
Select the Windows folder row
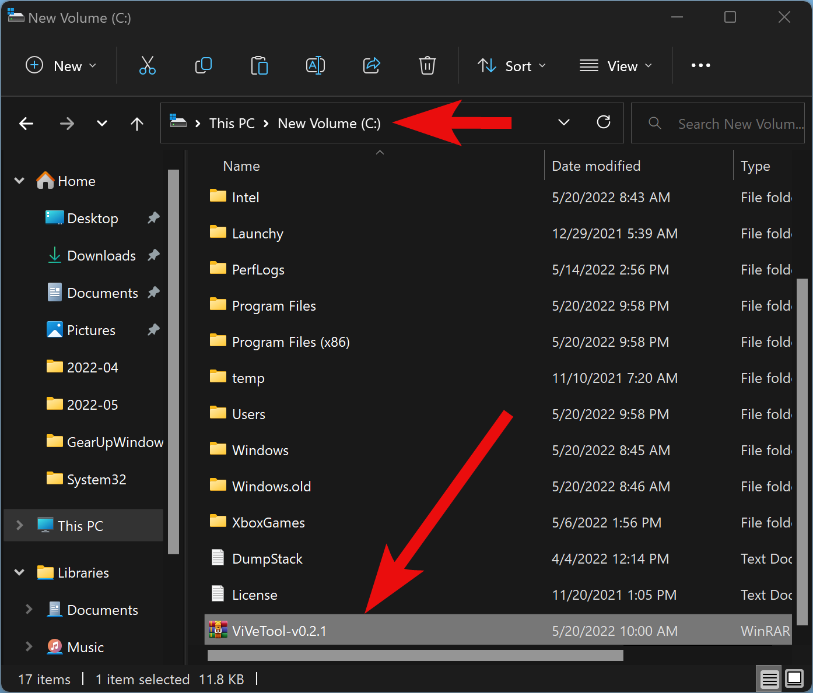pyautogui.click(x=498, y=450)
